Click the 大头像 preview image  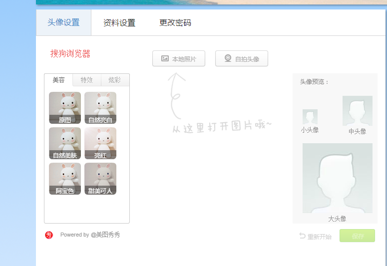[x=338, y=178]
